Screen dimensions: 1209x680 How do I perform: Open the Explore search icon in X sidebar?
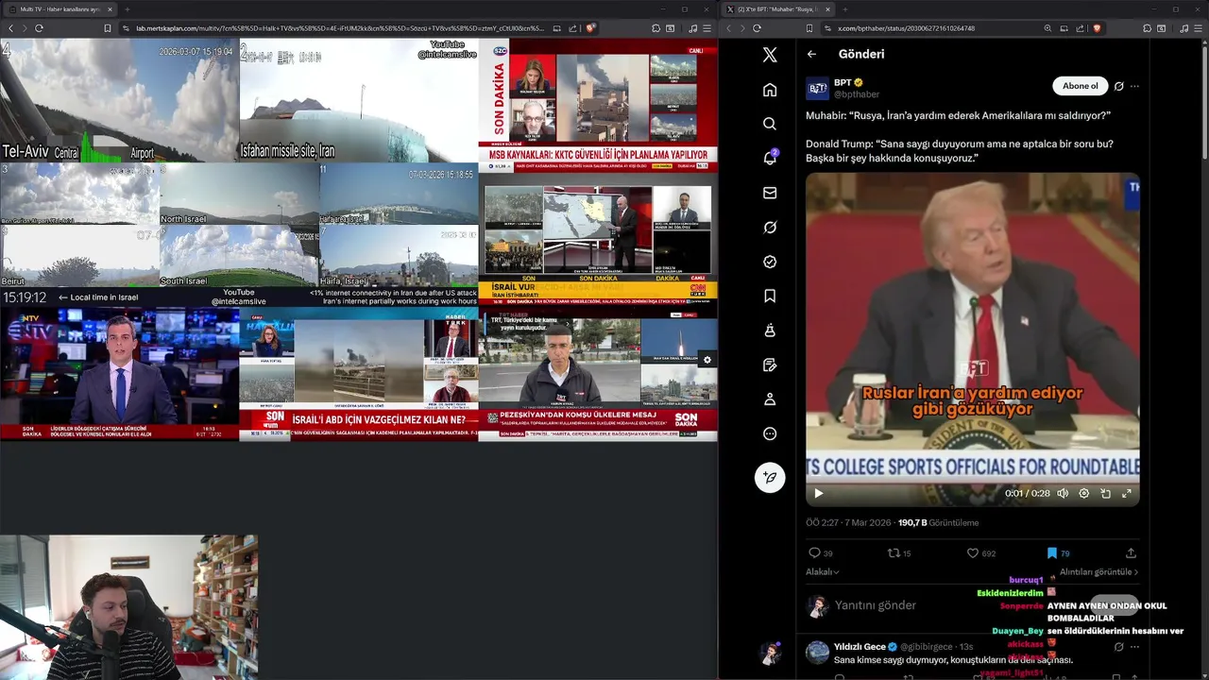click(770, 124)
